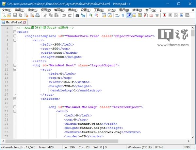Click the New file toolbar icon
This screenshot has width=196, height=150.
3,15
